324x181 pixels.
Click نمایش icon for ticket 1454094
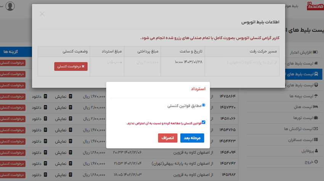(x=71, y=152)
